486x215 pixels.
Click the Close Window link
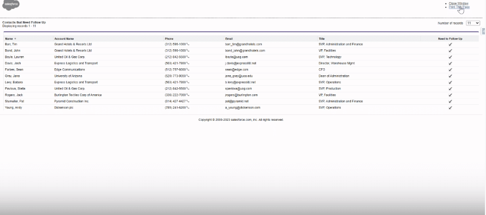pos(459,3)
